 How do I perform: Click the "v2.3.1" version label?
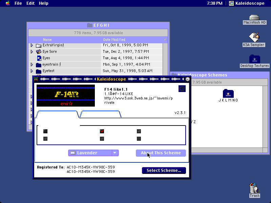(x=180, y=113)
